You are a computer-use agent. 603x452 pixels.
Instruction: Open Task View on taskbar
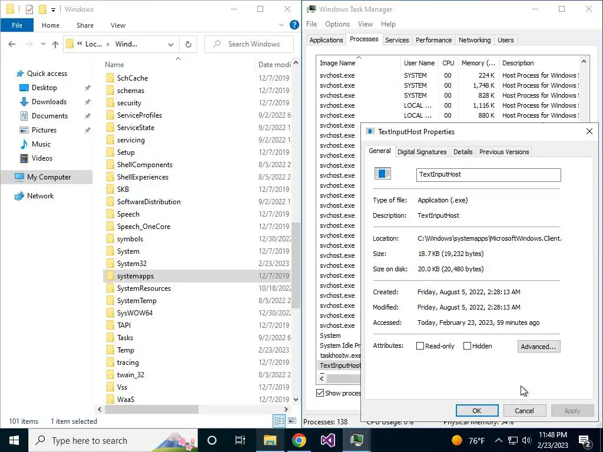pos(240,440)
